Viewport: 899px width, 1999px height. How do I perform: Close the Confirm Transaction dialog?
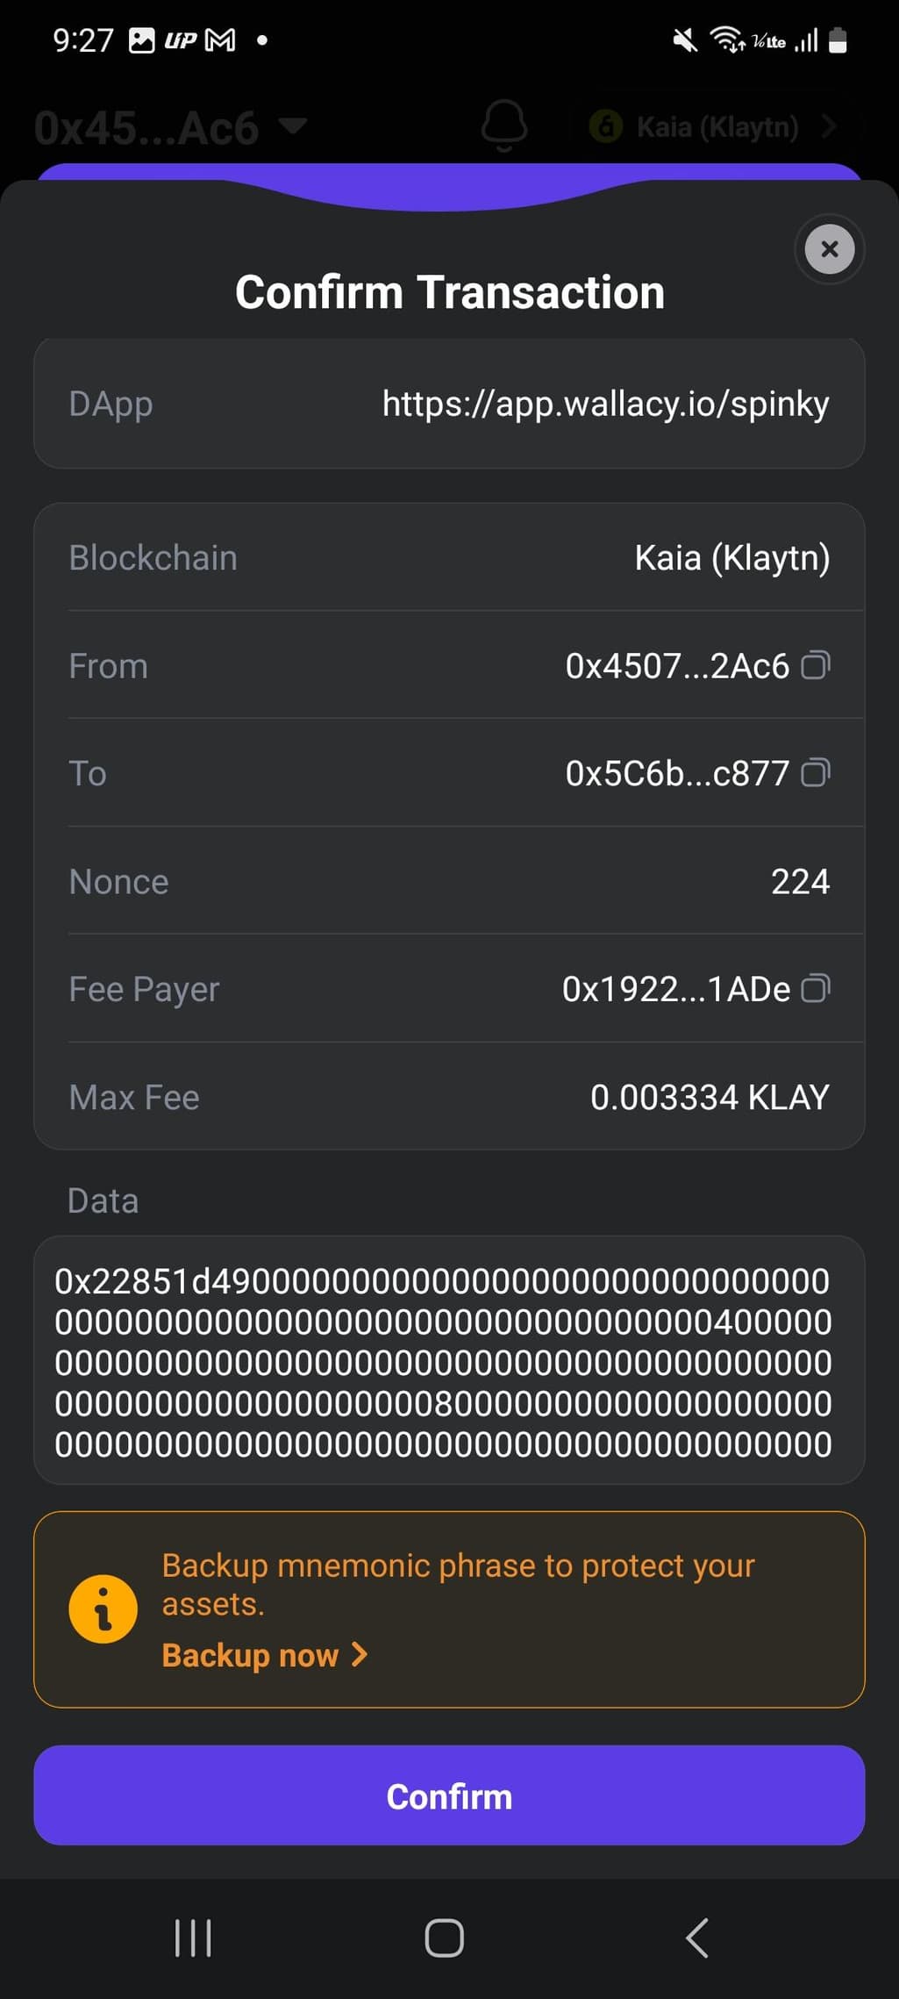830,249
